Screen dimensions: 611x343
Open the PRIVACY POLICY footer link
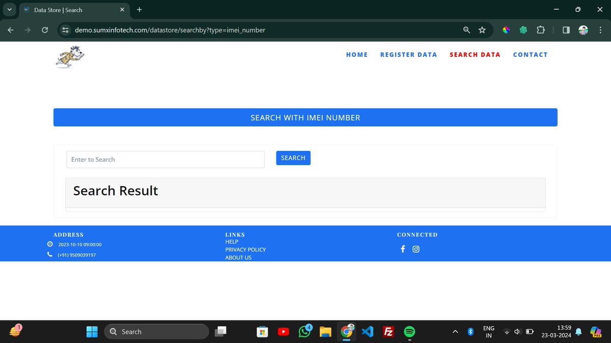(245, 250)
